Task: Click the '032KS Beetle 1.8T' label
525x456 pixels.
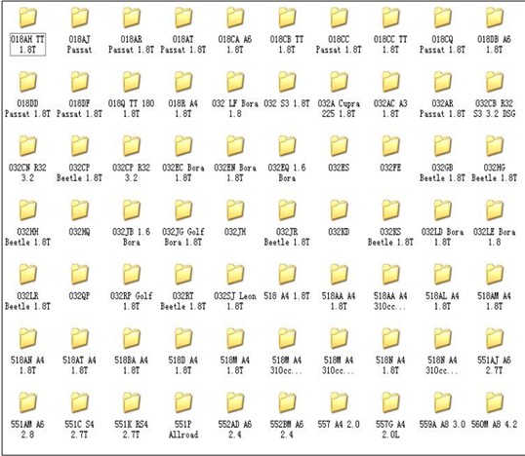Action: pos(390,237)
